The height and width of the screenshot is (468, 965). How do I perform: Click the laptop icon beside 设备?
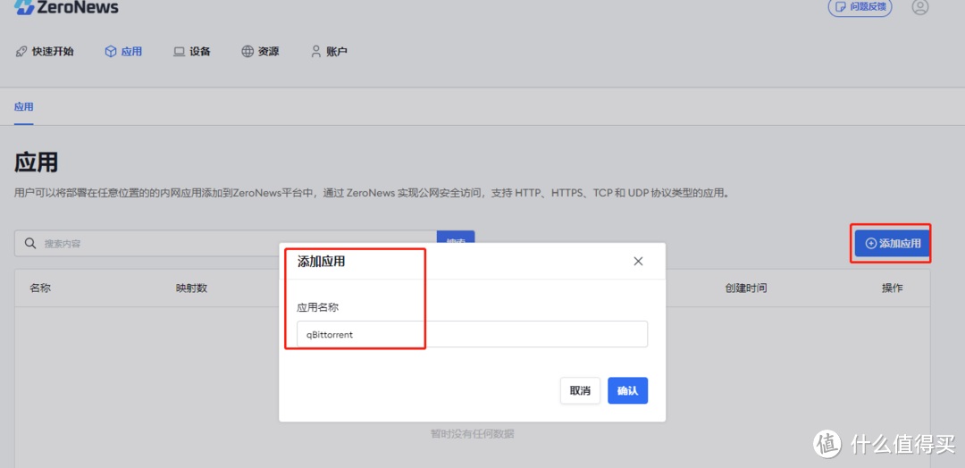pyautogui.click(x=179, y=52)
